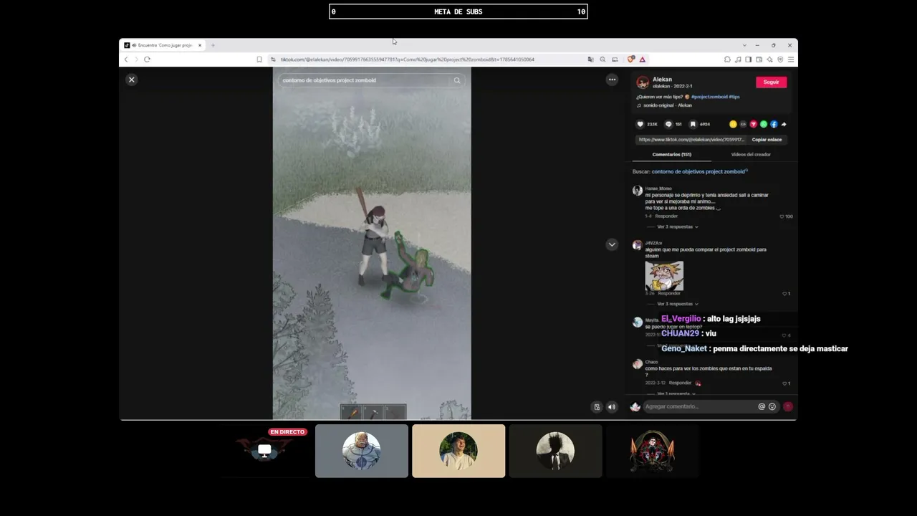Click Chaco's commenter avatar
Screen dimensions: 917x516
point(637,364)
